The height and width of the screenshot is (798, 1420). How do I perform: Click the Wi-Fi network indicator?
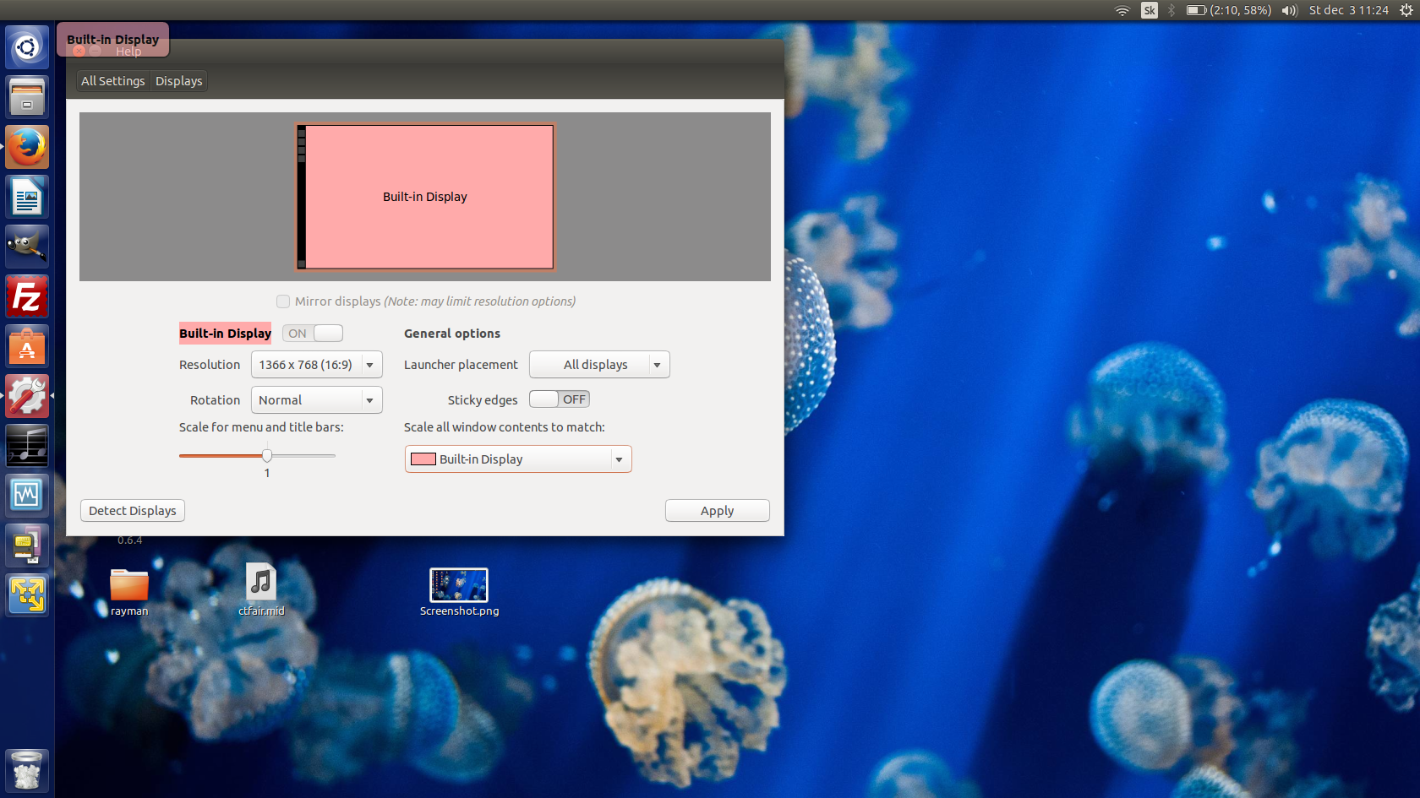pos(1122,10)
